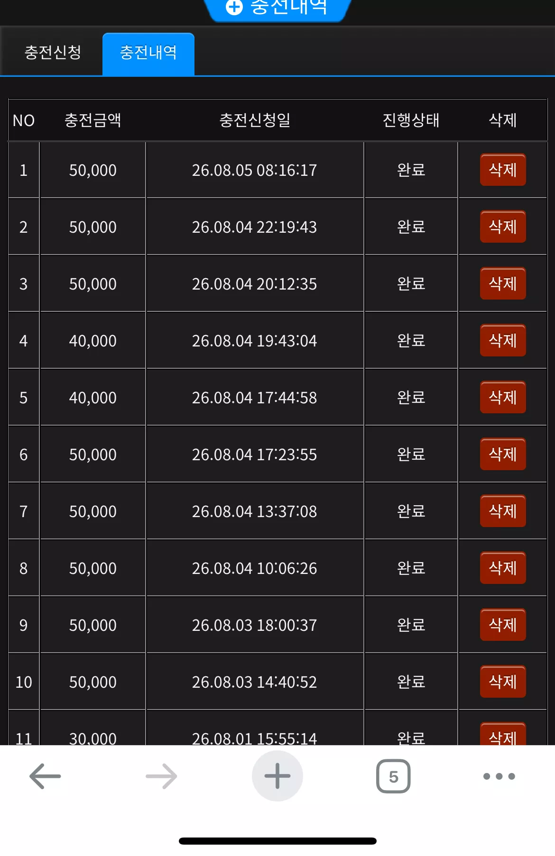
Task: Delete row 5 charge at 17:44:58
Action: coord(503,397)
